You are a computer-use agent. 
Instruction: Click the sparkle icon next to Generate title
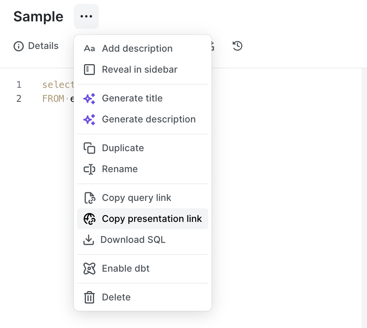pyautogui.click(x=89, y=99)
